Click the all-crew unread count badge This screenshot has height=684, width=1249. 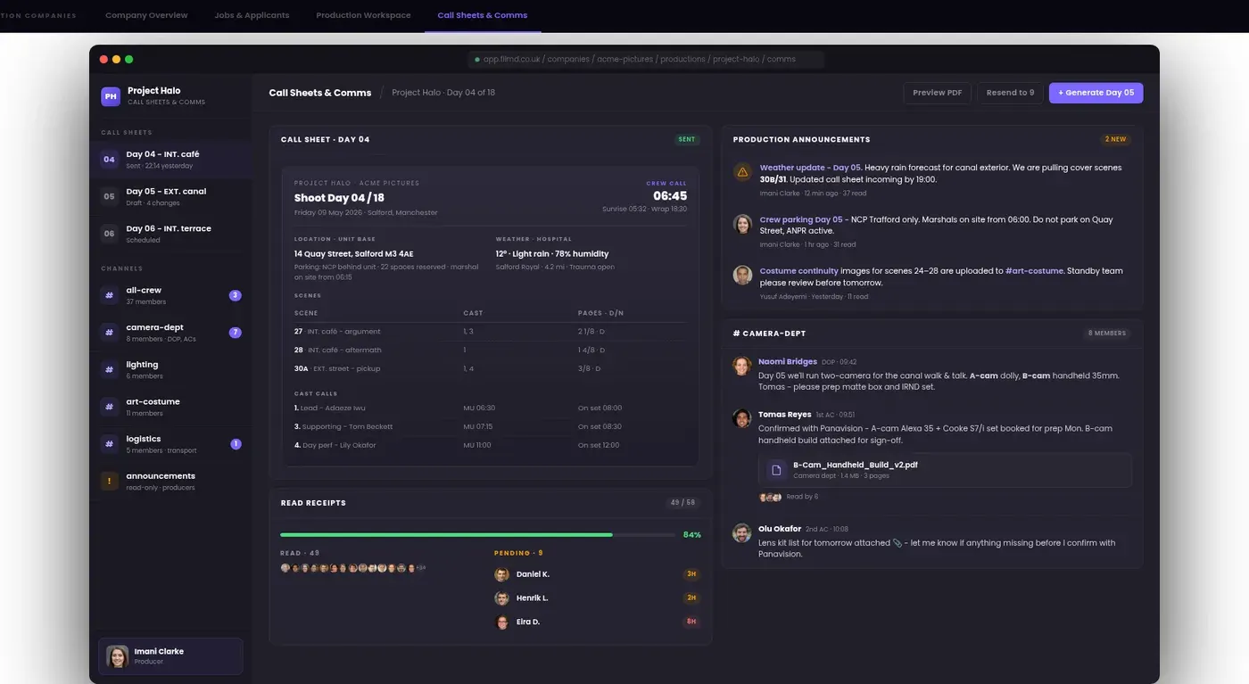[236, 295]
